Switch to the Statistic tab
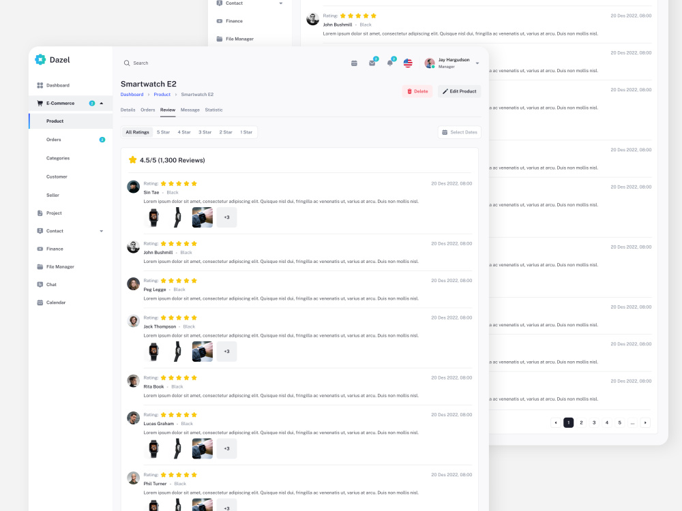Viewport: 682px width, 511px height. (x=213, y=110)
